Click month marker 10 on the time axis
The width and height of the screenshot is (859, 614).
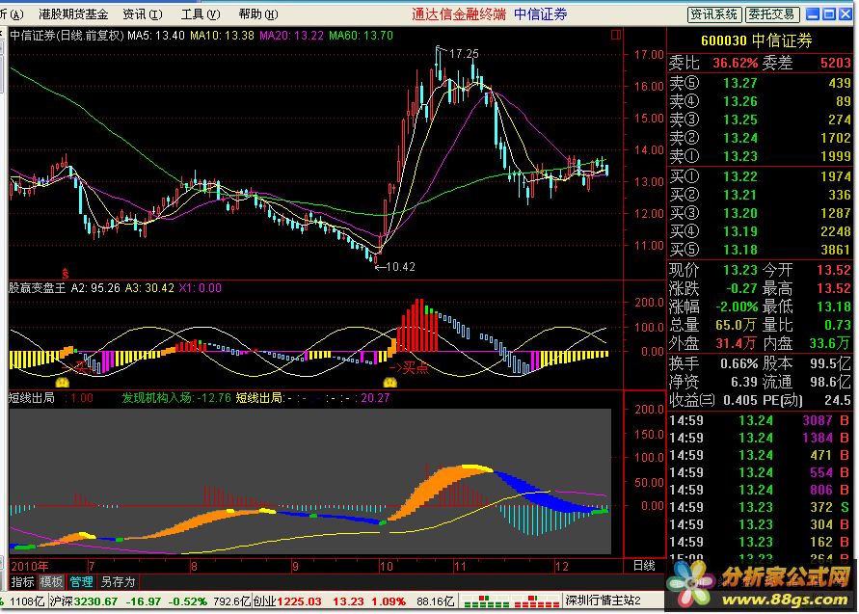tap(387, 567)
